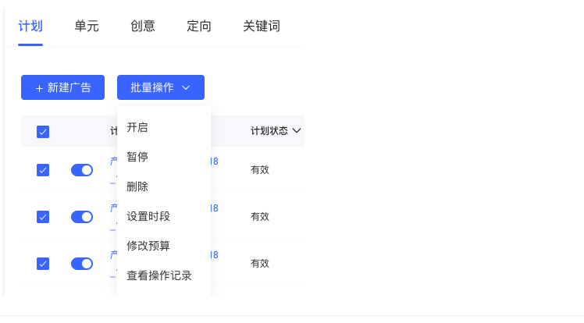Turn off the first row's toggle switch
This screenshot has height=323, width=584.
[x=82, y=170]
